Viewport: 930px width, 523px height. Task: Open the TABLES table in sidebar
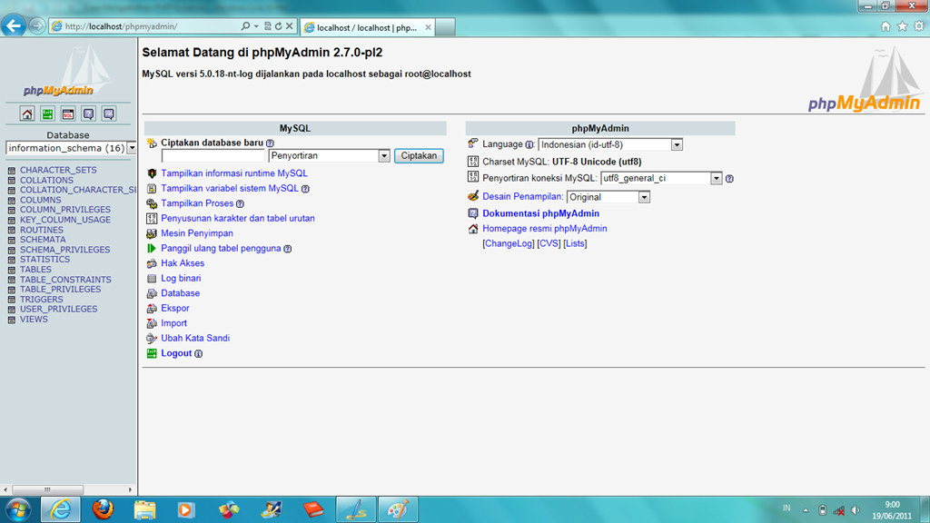(35, 270)
